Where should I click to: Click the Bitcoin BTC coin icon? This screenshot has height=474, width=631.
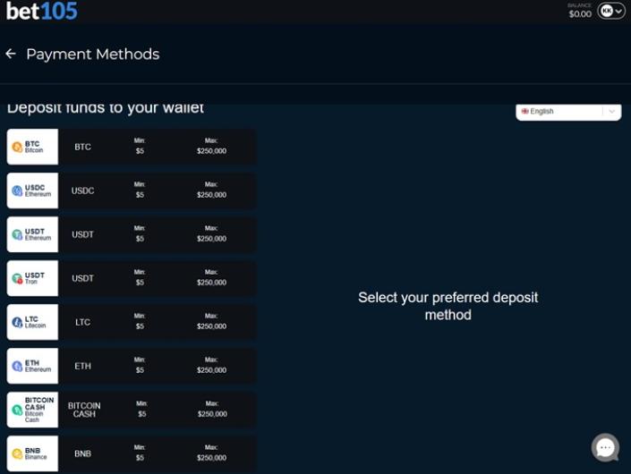click(17, 147)
